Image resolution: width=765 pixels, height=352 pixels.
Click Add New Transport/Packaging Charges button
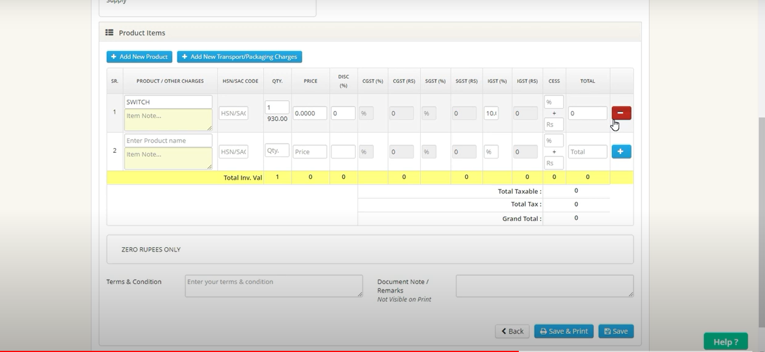(239, 57)
